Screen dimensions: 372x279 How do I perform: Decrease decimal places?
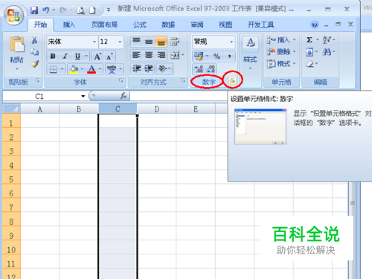click(x=211, y=69)
